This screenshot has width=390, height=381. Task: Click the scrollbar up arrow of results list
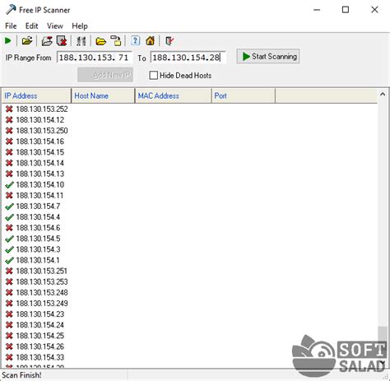click(x=383, y=95)
